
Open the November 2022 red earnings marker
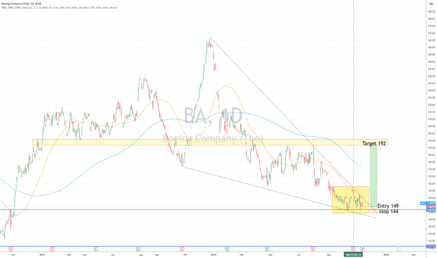(11, 249)
